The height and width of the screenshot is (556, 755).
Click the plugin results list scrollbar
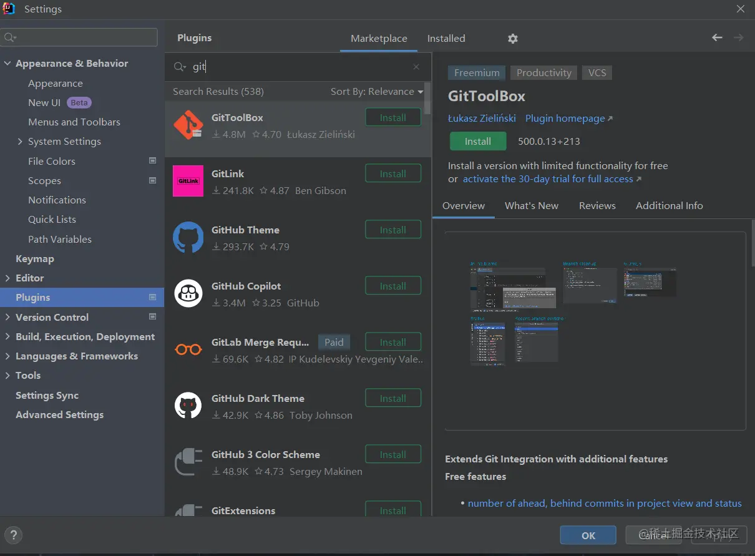pyautogui.click(x=427, y=98)
